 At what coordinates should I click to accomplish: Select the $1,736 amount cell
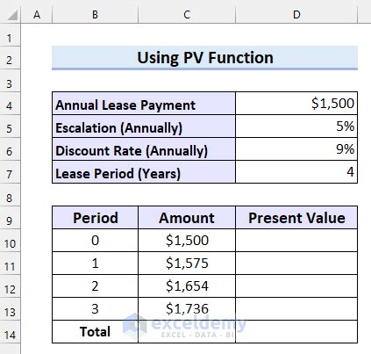coord(187,309)
